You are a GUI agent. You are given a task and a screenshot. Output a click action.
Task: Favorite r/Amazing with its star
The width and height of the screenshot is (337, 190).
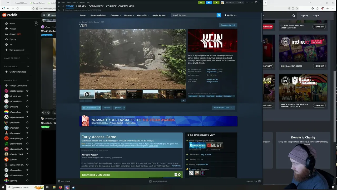coord(27,107)
